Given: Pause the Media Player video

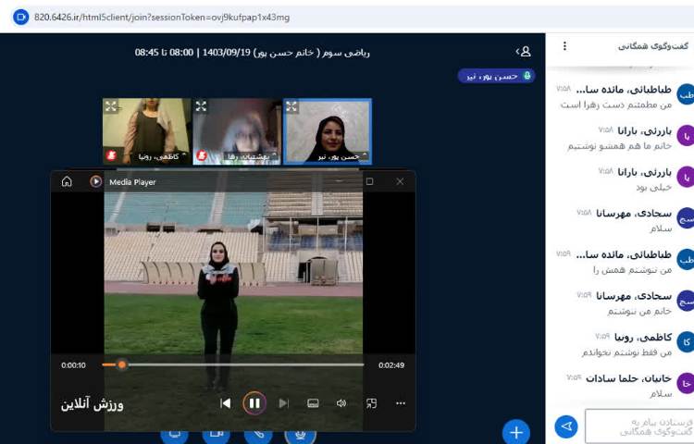Looking at the screenshot, I should [254, 403].
